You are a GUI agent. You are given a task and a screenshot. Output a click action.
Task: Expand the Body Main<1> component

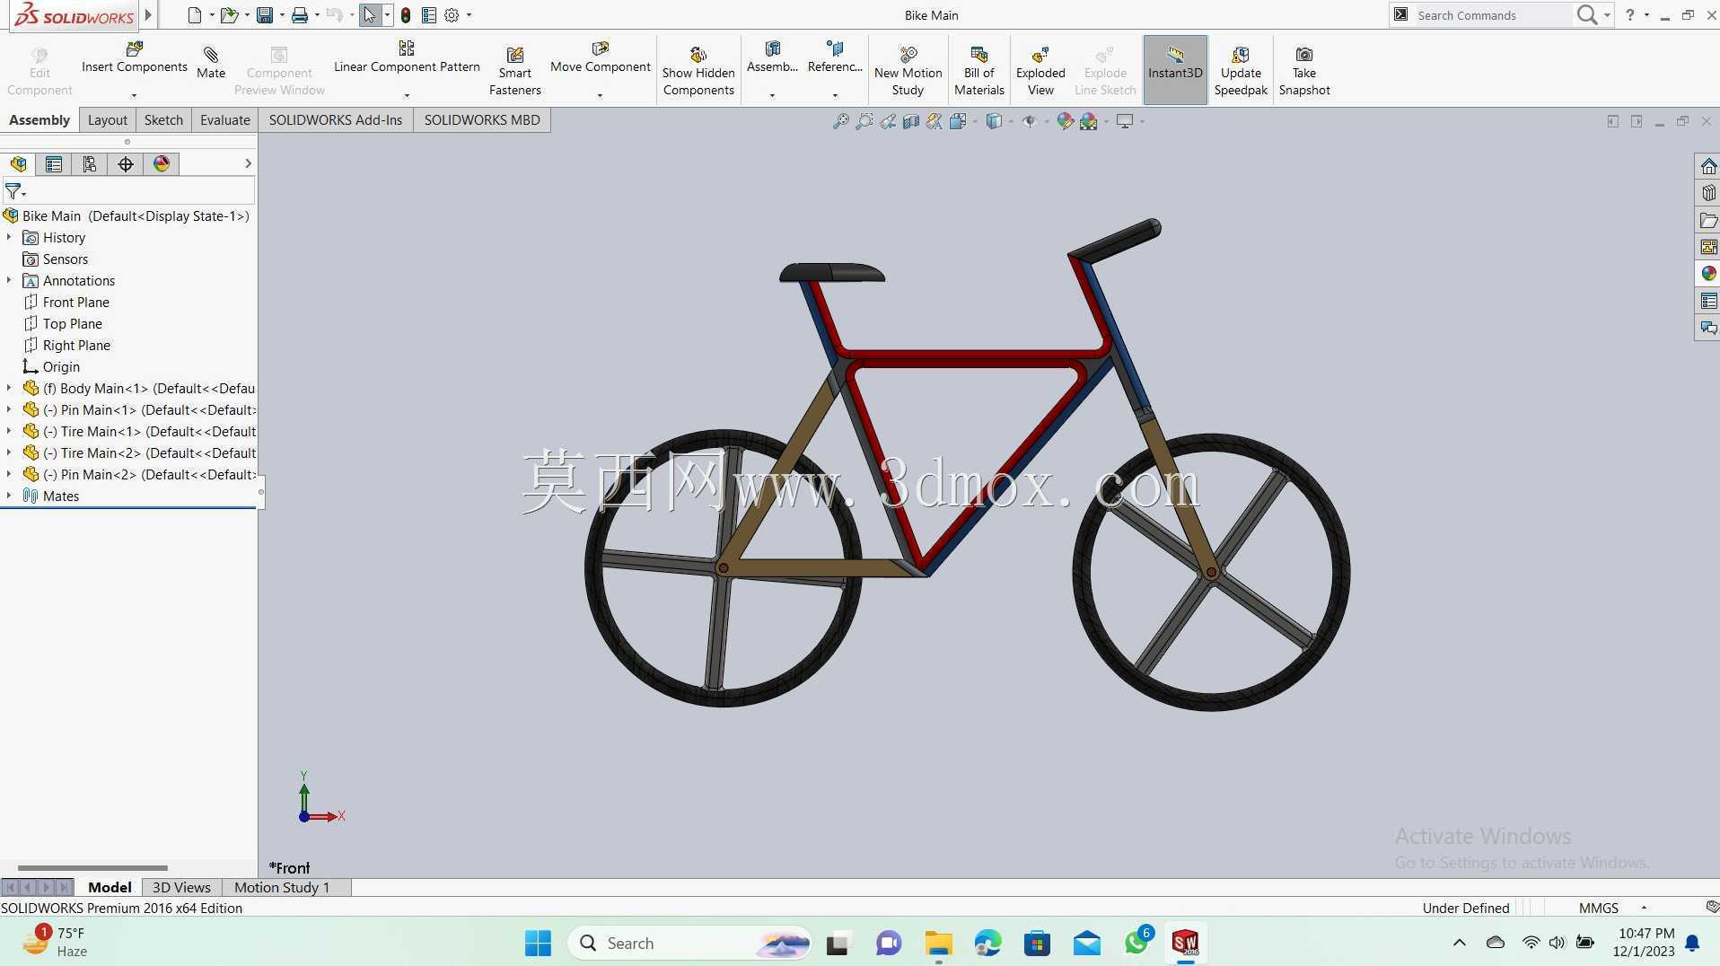click(x=9, y=388)
